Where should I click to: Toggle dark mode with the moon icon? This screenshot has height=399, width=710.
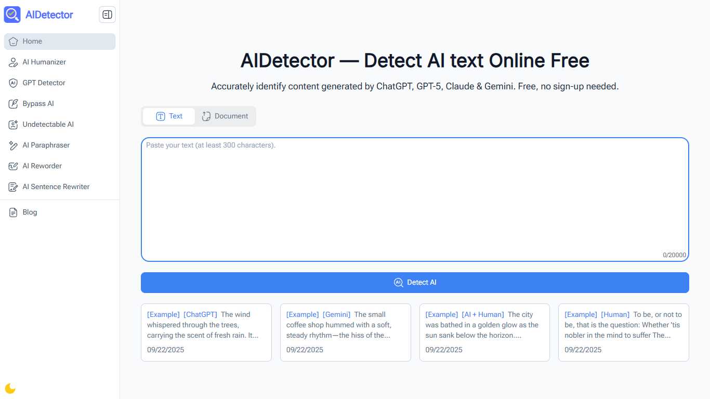pos(10,388)
